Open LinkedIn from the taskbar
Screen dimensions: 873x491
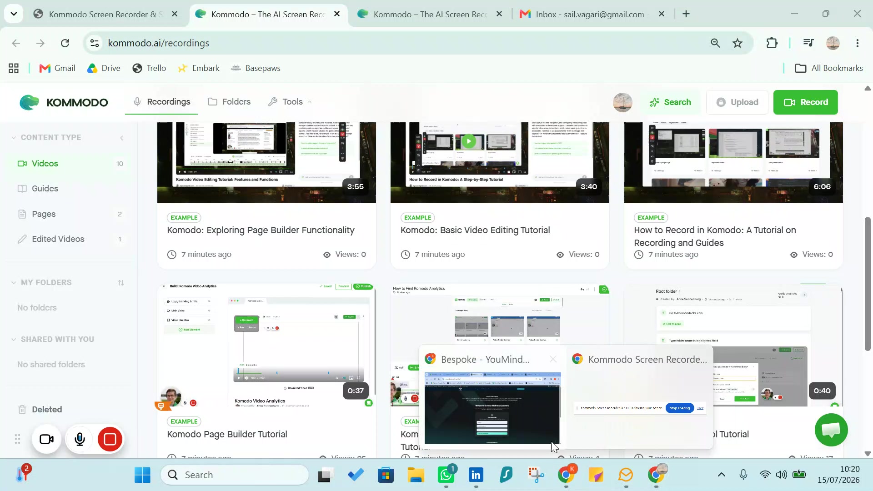(476, 475)
